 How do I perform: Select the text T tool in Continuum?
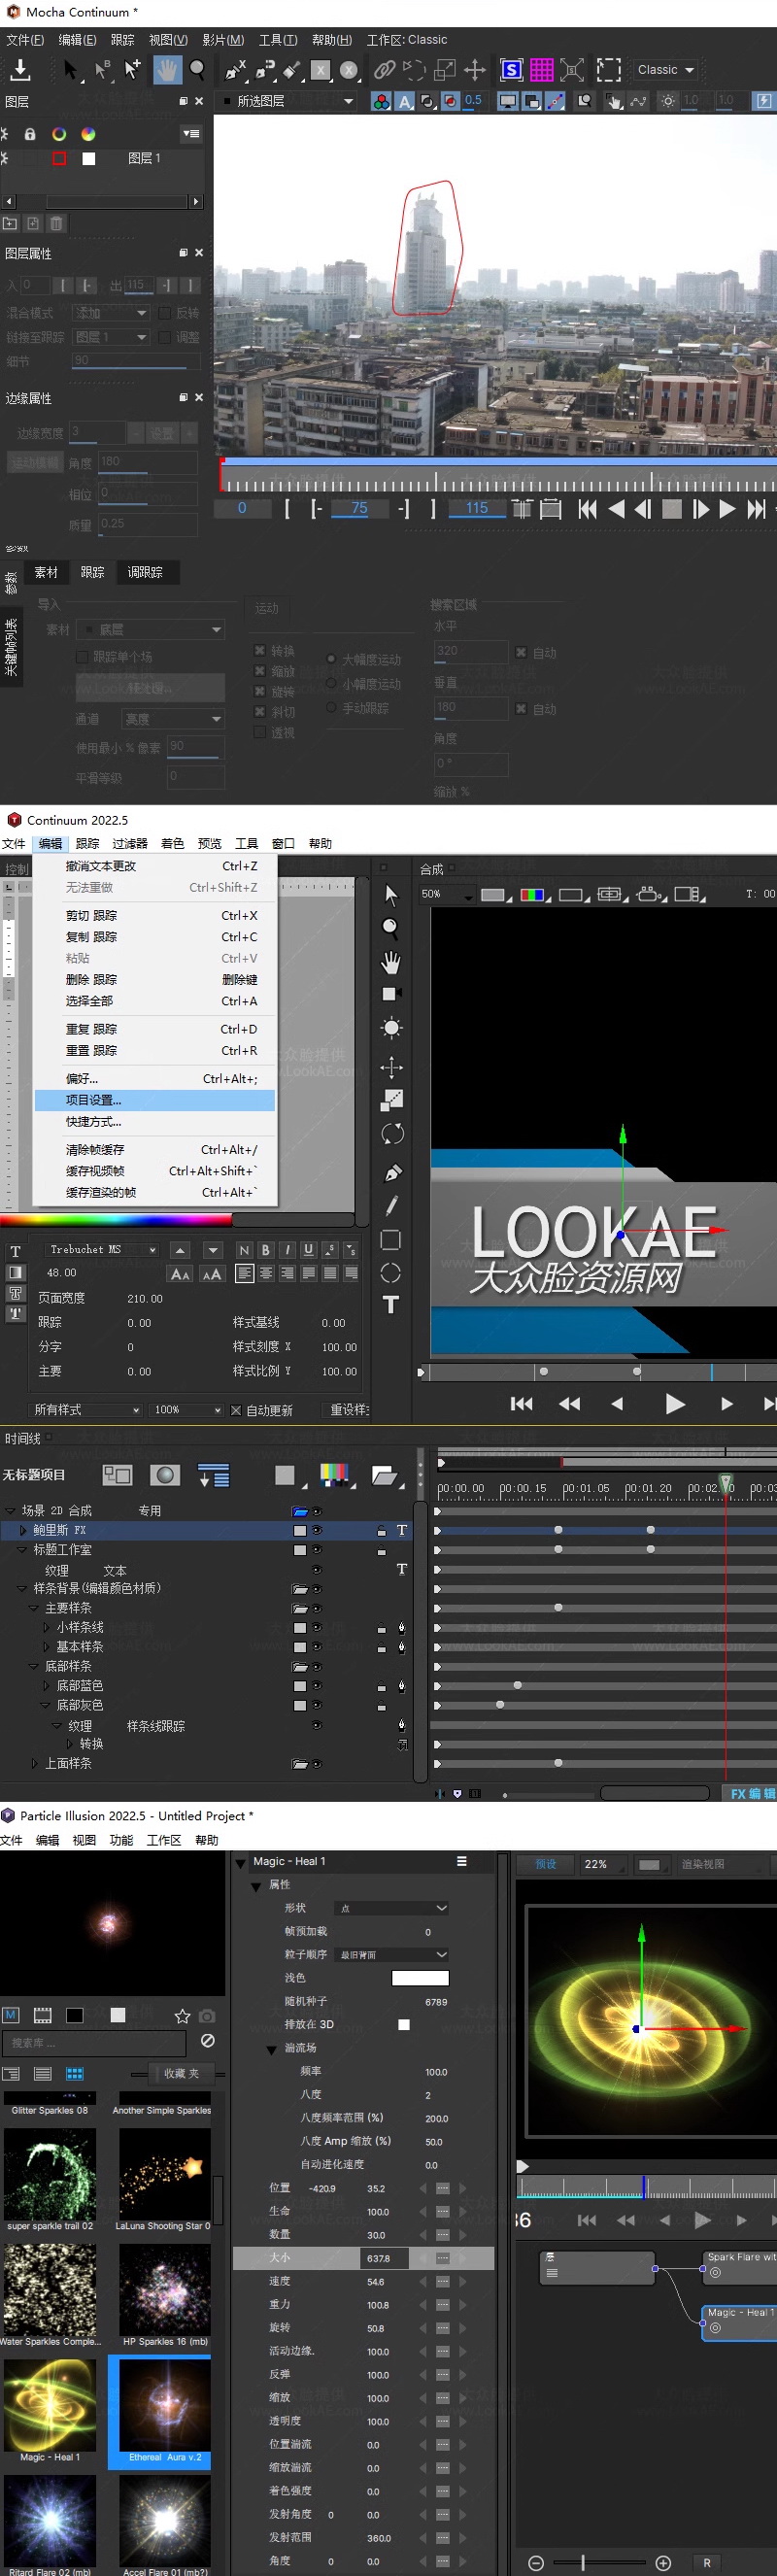point(391,1305)
